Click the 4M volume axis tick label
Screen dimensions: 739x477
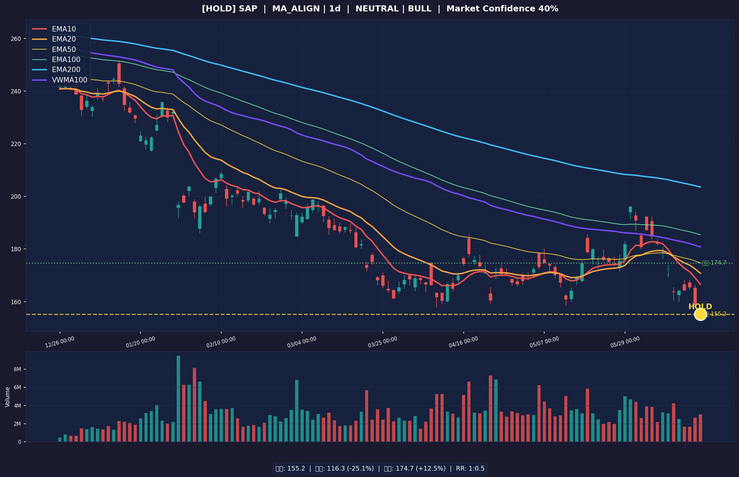18,406
